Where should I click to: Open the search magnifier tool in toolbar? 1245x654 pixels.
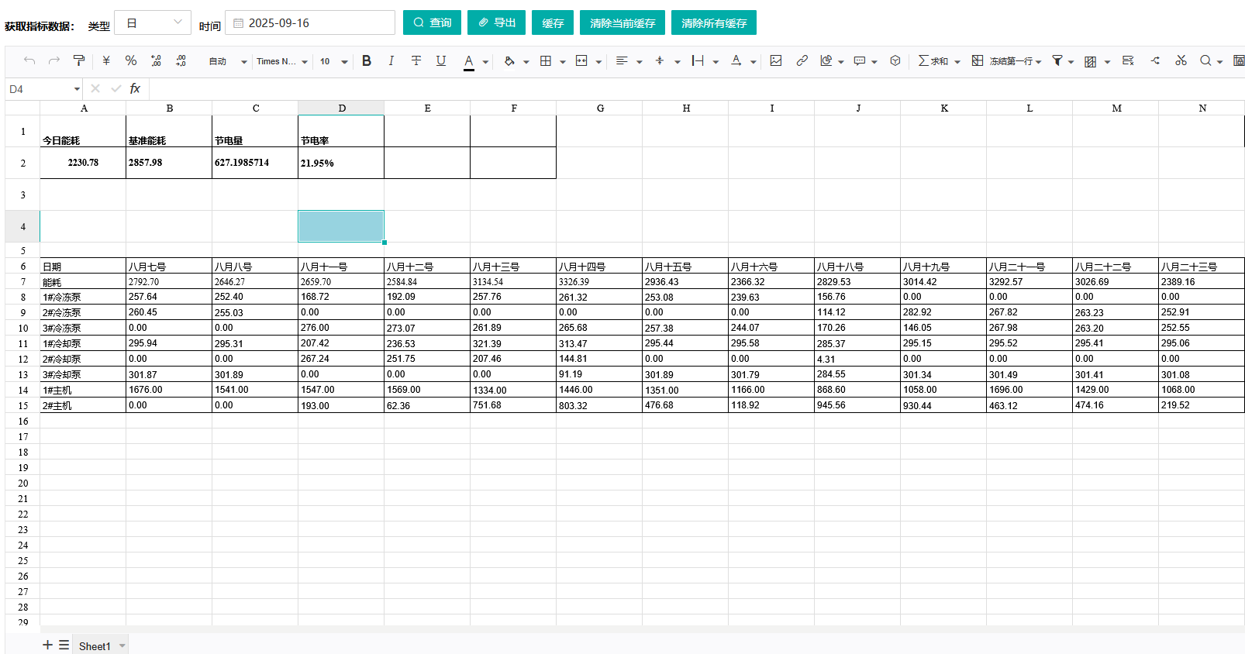[x=1205, y=60]
